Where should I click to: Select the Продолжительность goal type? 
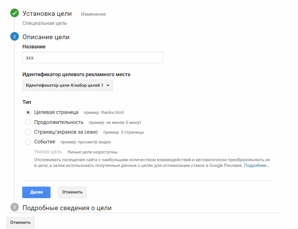(28, 122)
